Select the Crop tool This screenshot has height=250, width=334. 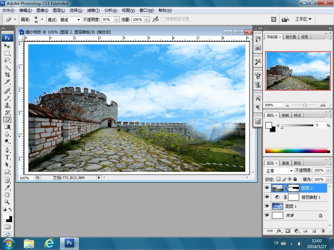pos(7,75)
